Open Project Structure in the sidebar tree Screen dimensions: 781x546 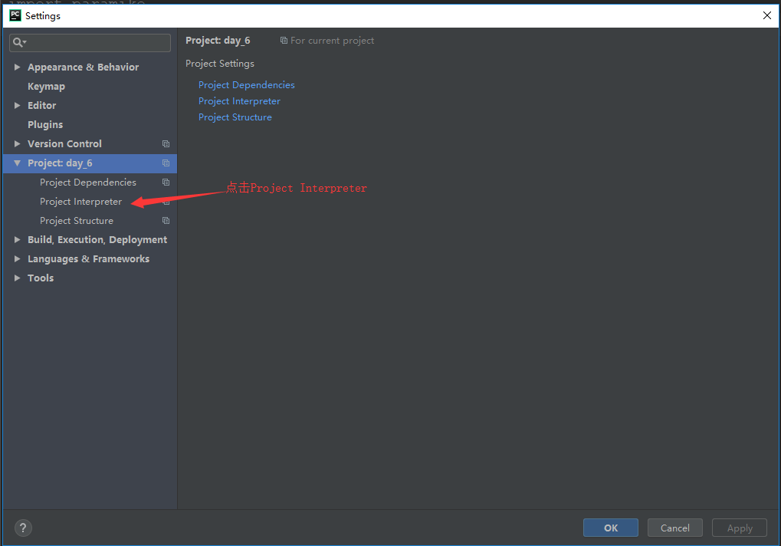(x=77, y=221)
